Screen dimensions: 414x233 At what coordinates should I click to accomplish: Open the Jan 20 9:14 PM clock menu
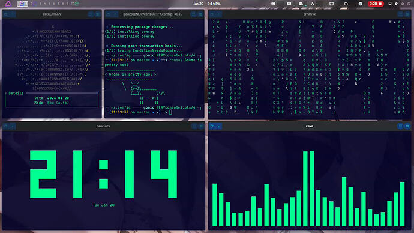[x=207, y=4]
